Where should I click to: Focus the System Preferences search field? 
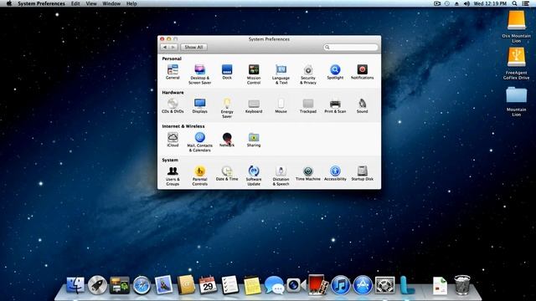pos(350,47)
